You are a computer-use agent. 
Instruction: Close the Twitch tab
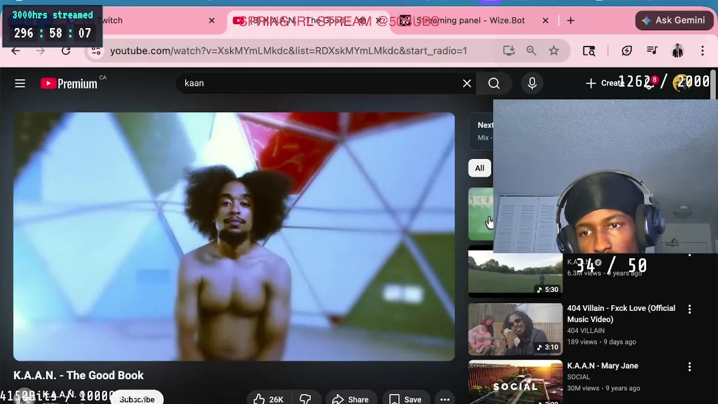211,20
